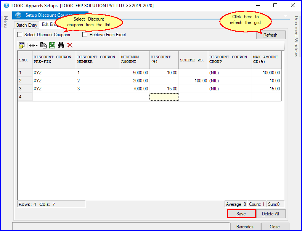Click the Close button at bottom

(275, 227)
